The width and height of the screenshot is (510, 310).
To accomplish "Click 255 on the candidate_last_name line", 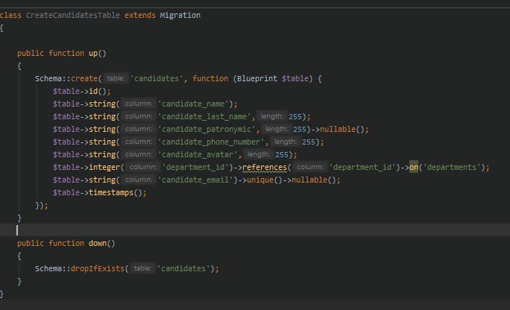I will [295, 117].
